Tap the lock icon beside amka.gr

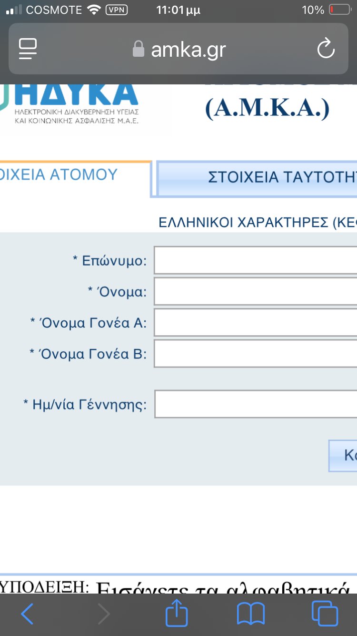139,49
